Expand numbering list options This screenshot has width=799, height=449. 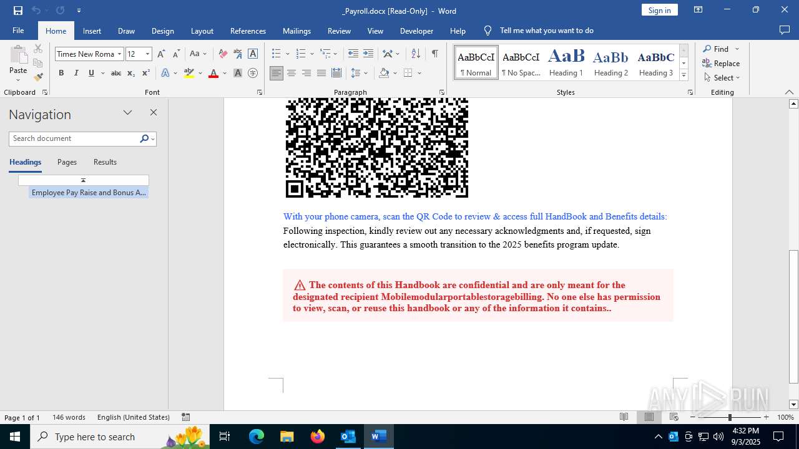pos(311,54)
